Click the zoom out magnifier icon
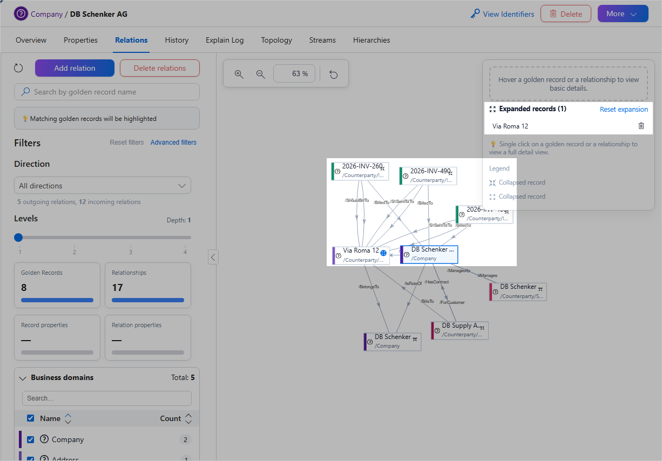This screenshot has height=461, width=662. point(261,74)
